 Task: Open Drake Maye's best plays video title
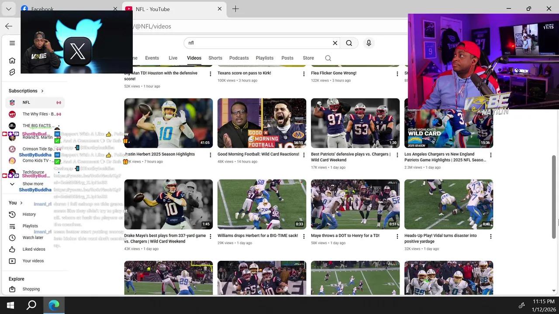[165, 239]
